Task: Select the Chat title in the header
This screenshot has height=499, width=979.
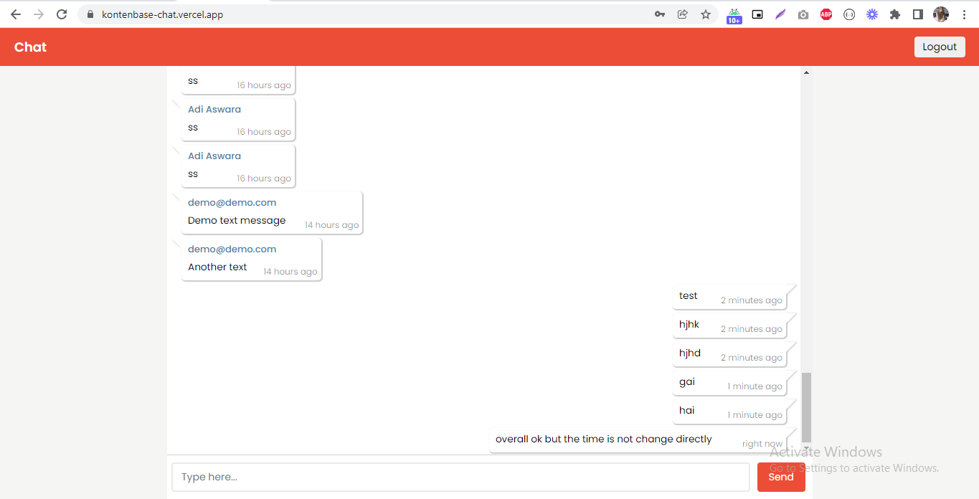Action: pos(29,47)
